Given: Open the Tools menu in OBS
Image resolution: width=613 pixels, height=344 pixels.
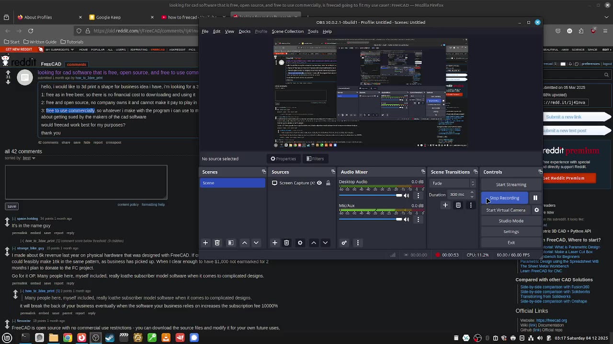Looking at the screenshot, I should point(313,32).
